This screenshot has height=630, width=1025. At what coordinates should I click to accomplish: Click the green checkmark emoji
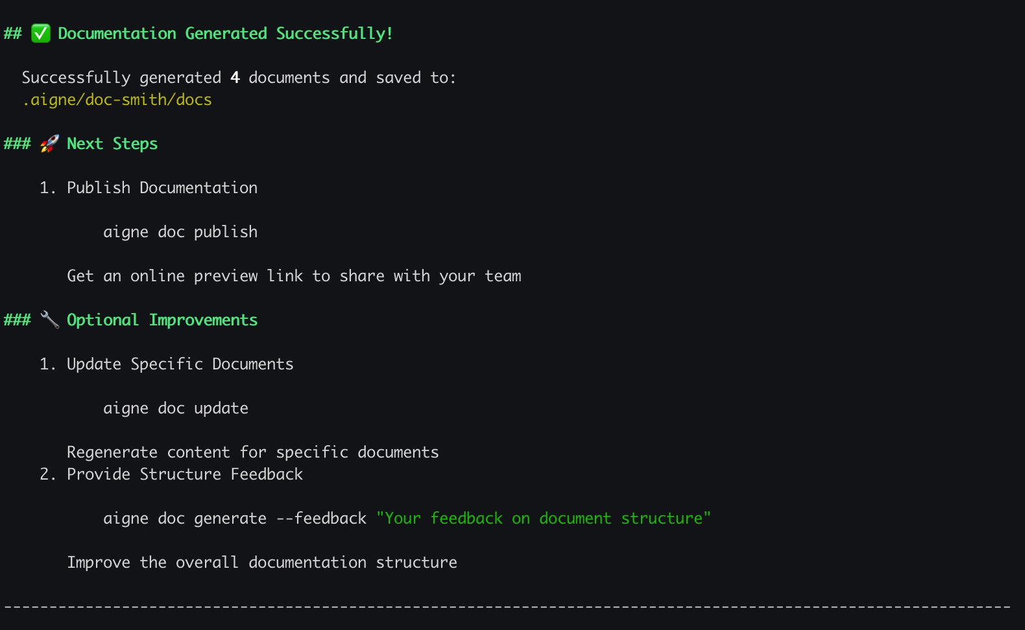(40, 33)
